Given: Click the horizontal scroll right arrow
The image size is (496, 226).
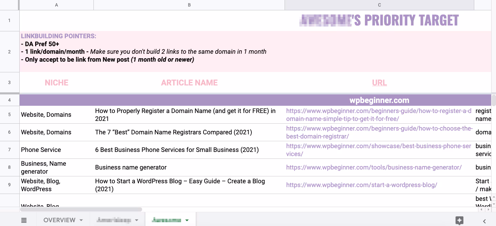Looking at the screenshot, I should tap(488, 209).
